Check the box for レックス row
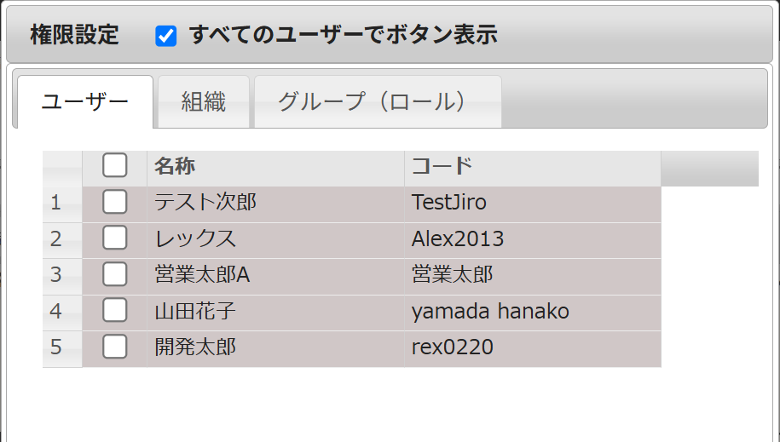 (115, 238)
